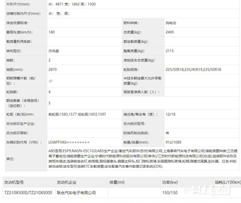Click the 燃料种类 label
This screenshot has width=241, height=203.
tap(131, 23)
